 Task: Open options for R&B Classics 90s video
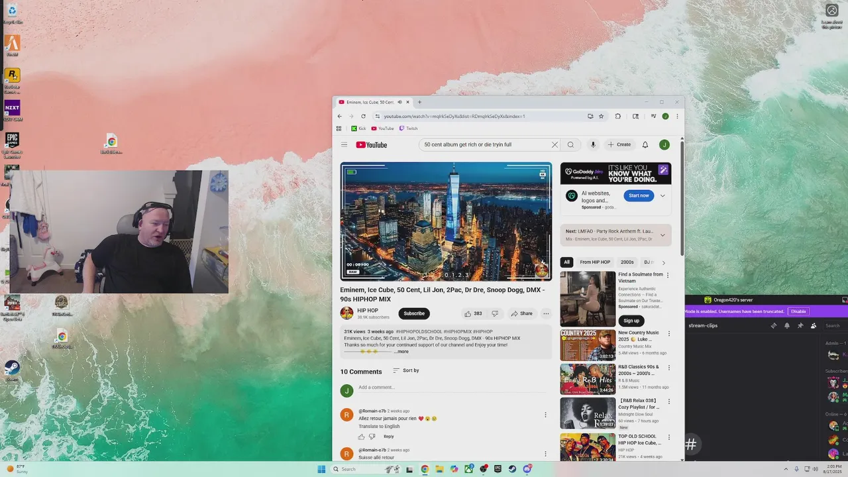pyautogui.click(x=668, y=368)
